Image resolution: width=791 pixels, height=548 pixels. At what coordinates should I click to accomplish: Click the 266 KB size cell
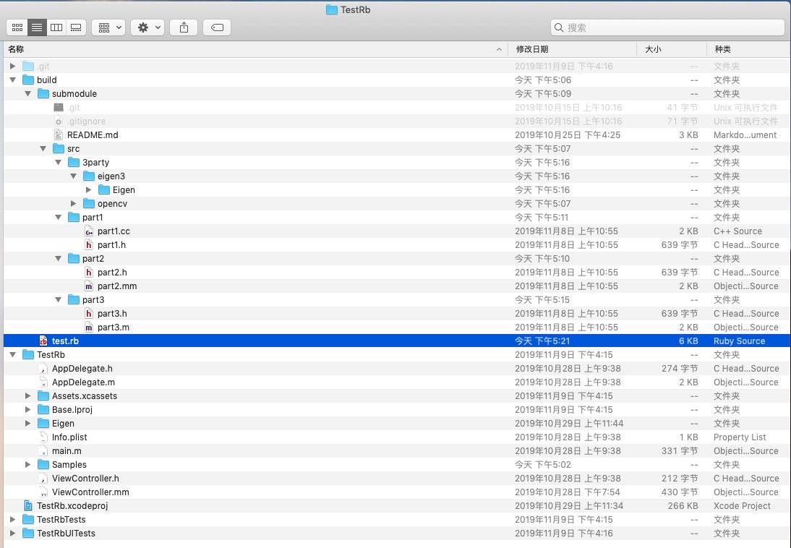683,505
